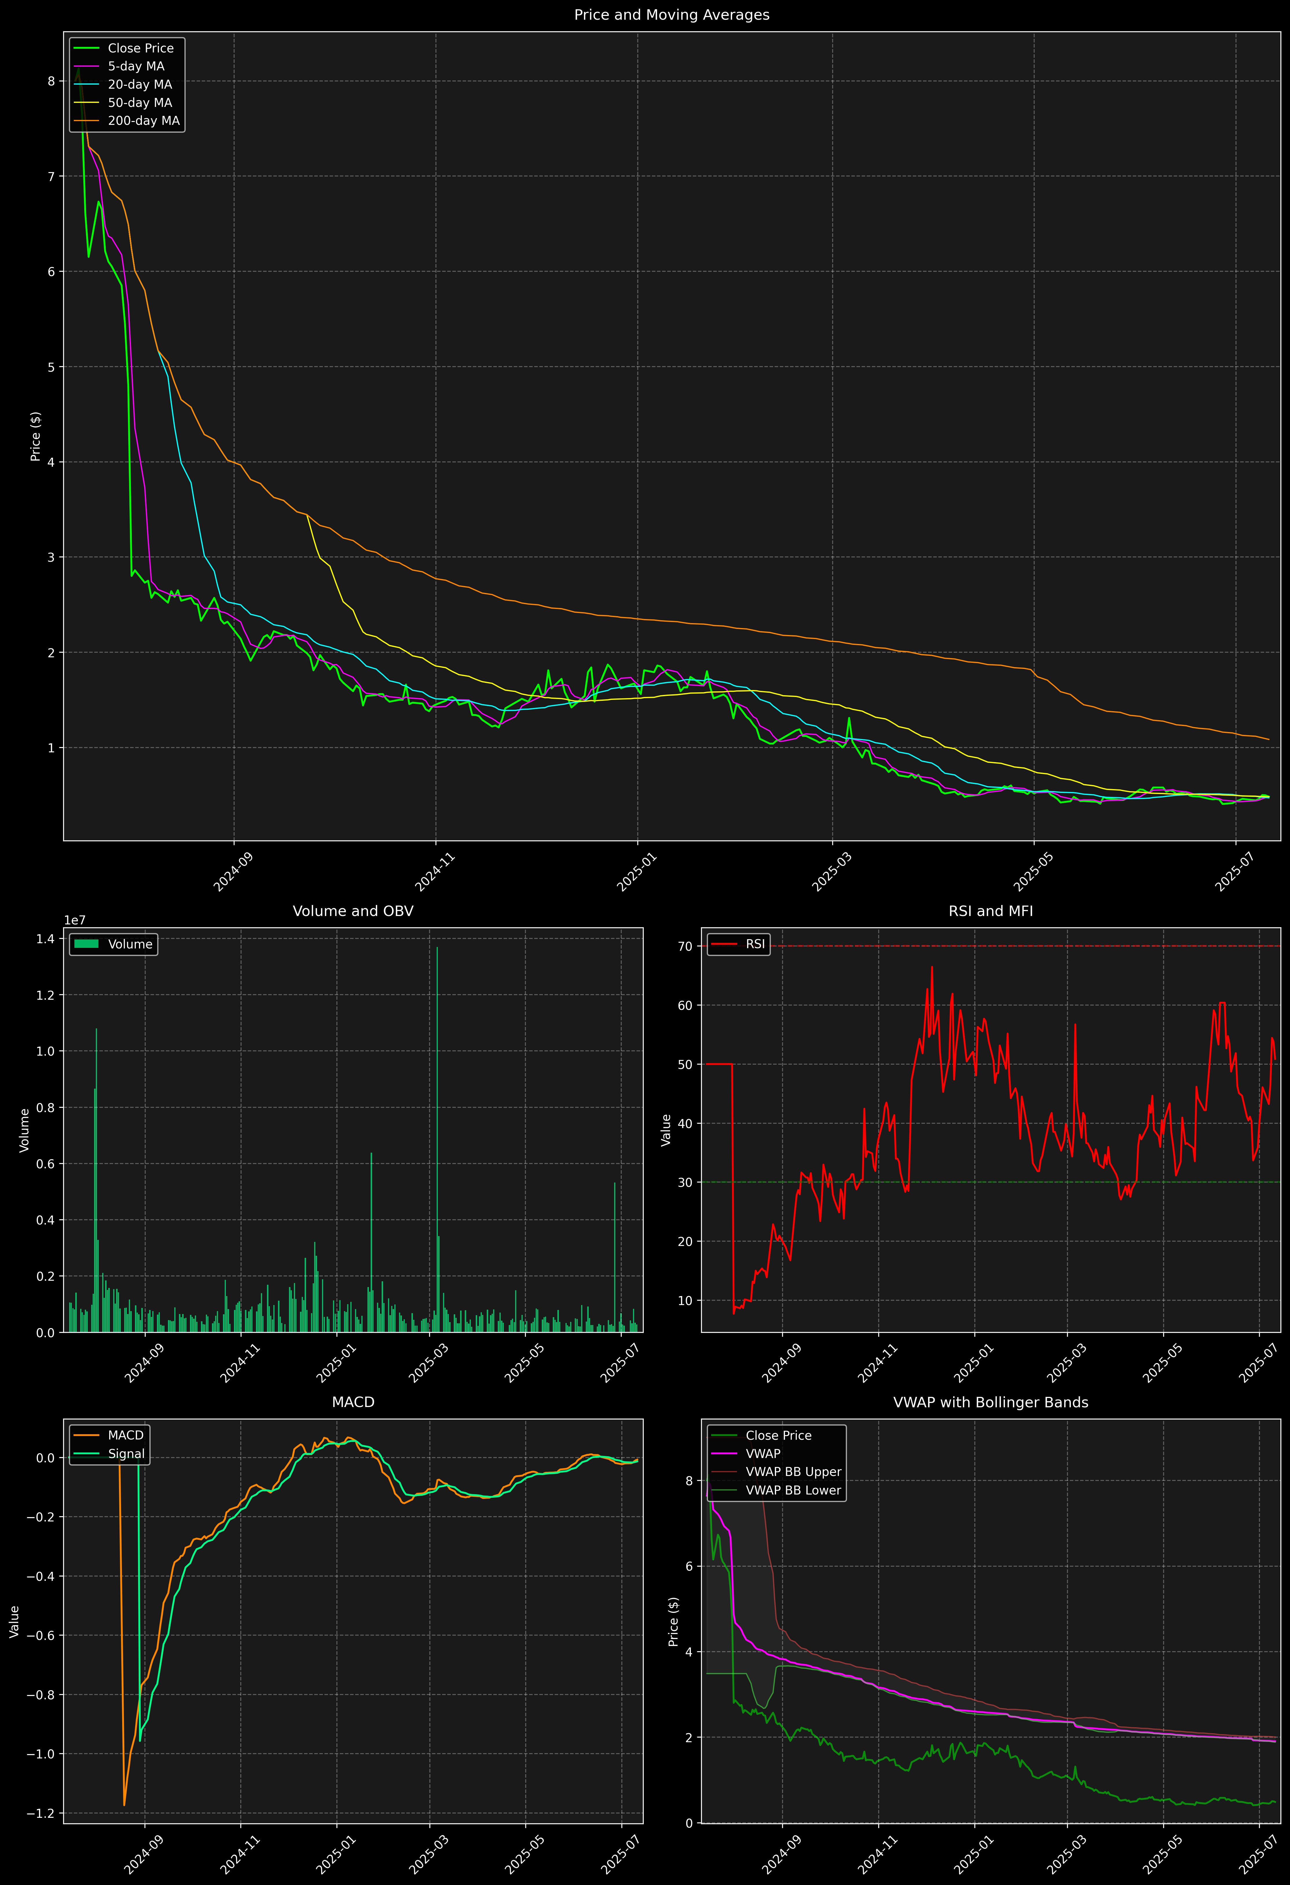Click y-axis tick '3' on the top chart

[x=52, y=557]
